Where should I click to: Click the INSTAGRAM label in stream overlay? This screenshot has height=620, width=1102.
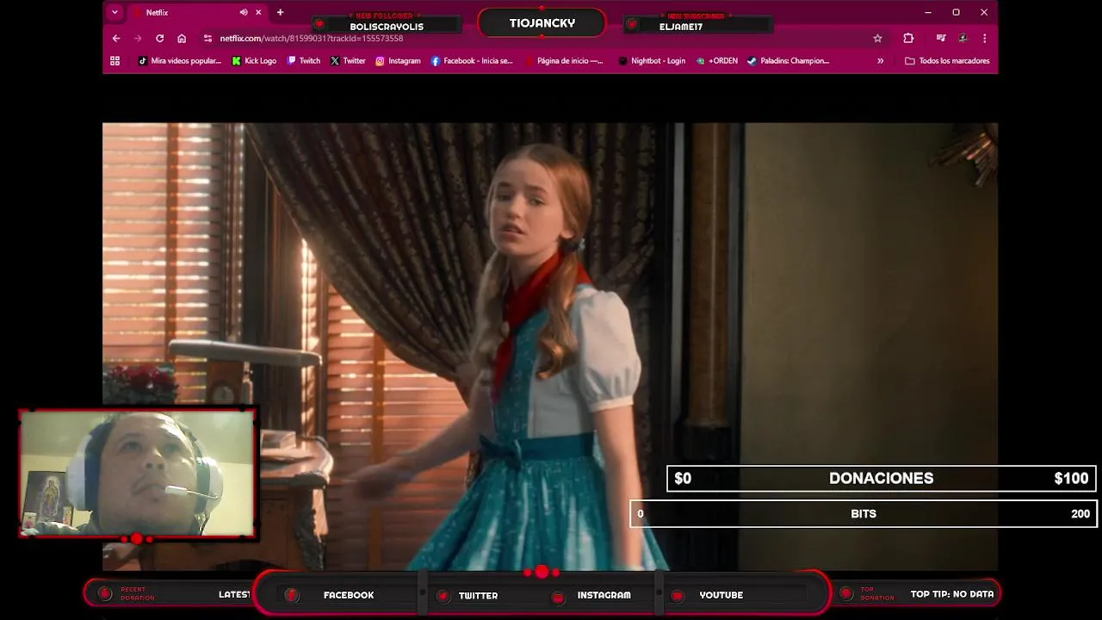tap(604, 595)
